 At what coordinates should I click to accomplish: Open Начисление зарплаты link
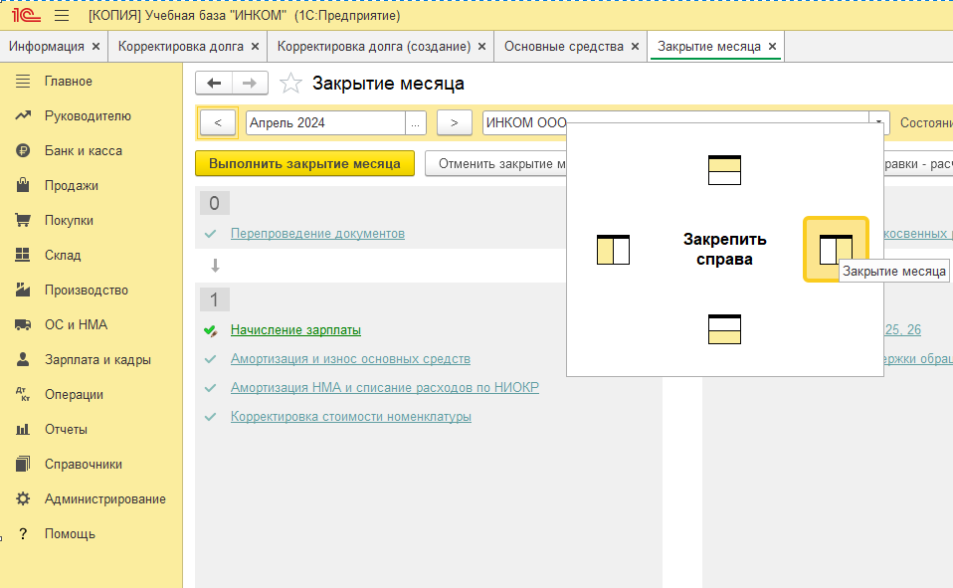[x=295, y=330]
